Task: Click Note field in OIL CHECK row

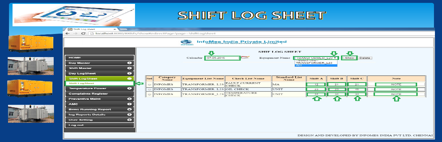Action: [x=396, y=89]
